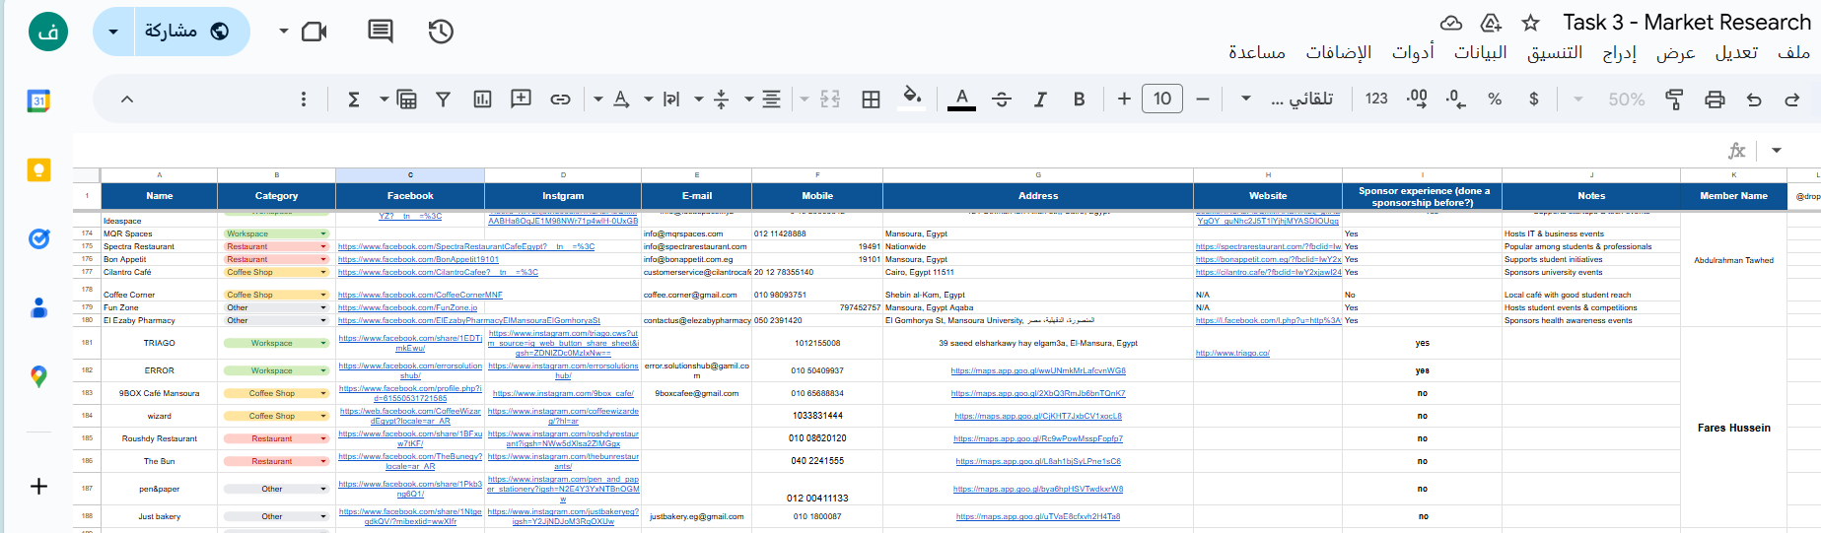
Task: Open Google Tasks side panel
Action: pyautogui.click(x=38, y=238)
